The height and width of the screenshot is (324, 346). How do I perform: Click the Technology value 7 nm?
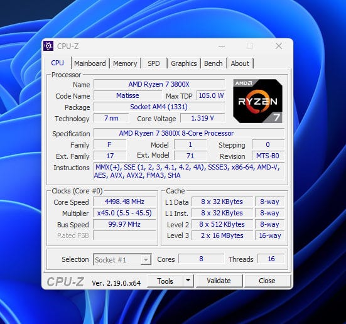pyautogui.click(x=111, y=118)
